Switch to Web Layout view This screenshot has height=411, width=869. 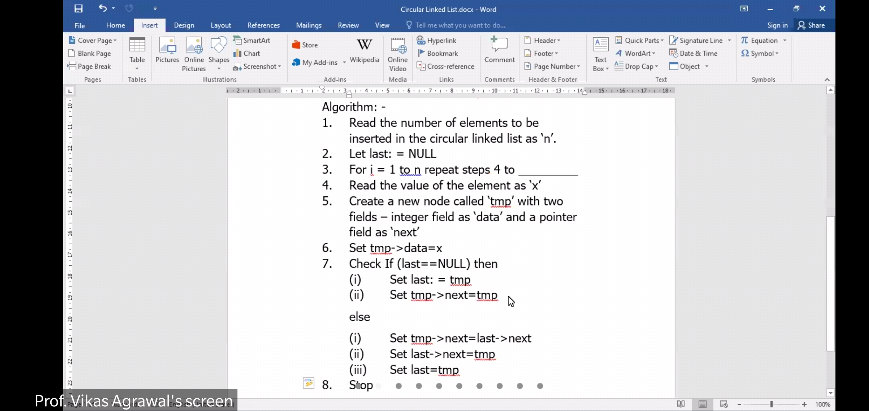724,404
